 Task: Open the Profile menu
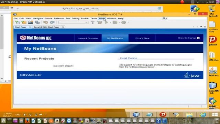click(x=85, y=18)
